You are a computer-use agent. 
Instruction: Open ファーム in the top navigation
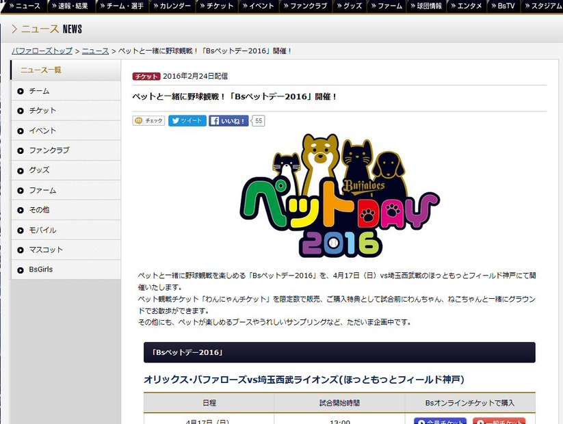(387, 5)
